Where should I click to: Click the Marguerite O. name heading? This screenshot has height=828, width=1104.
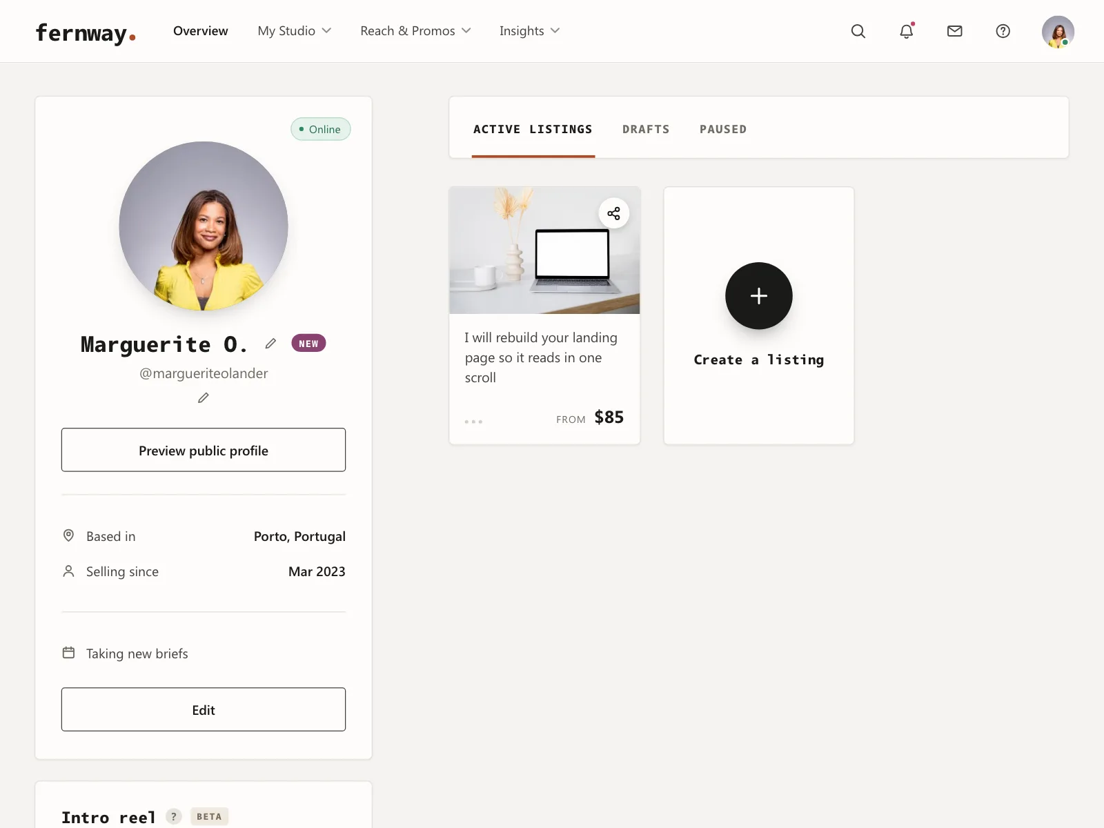[164, 344]
